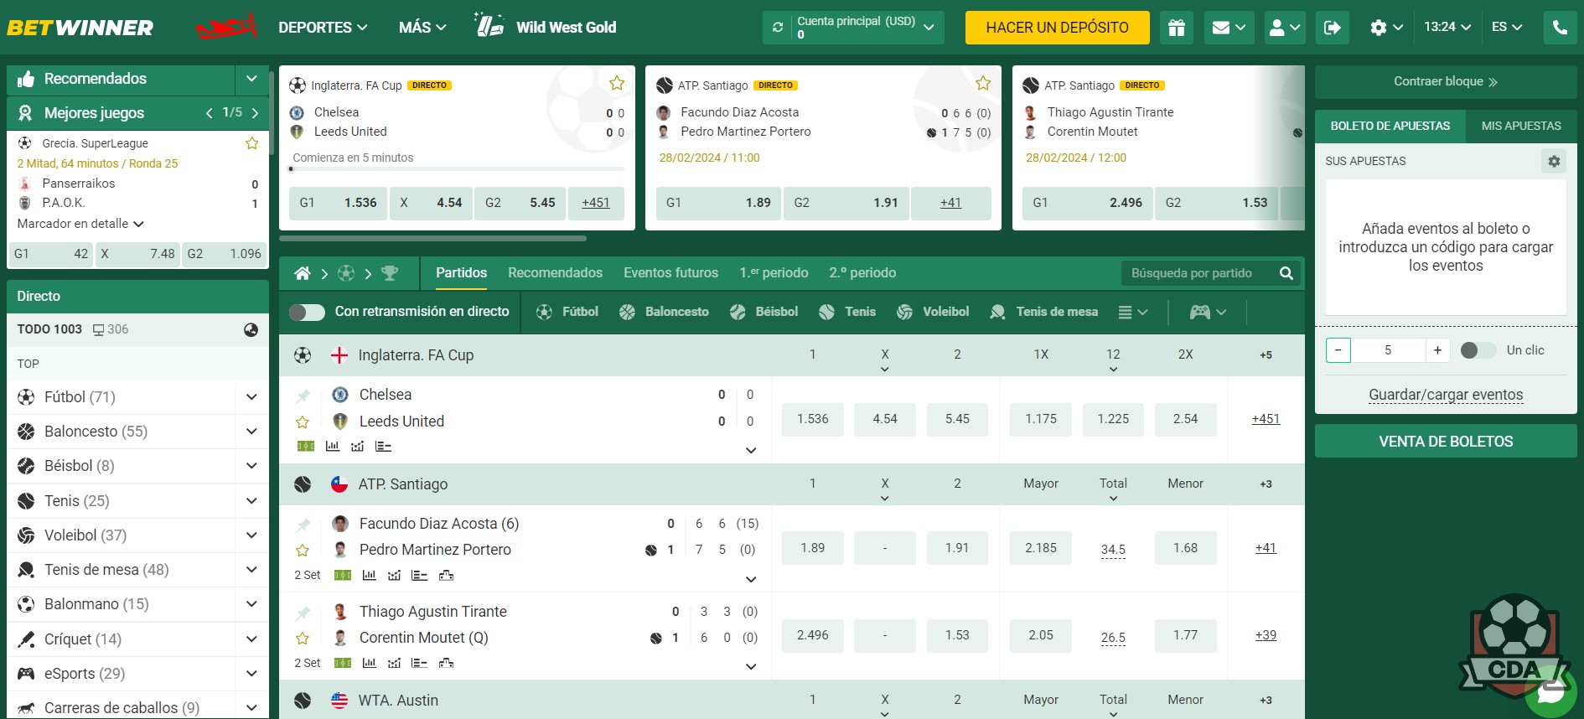Click the stake amount field showing 5
The image size is (1584, 719).
[x=1388, y=350]
